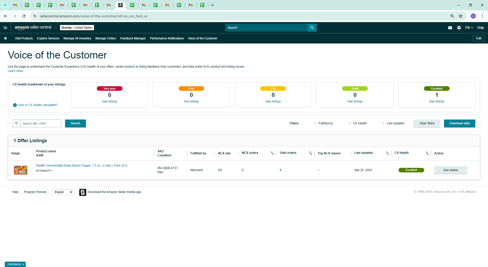The width and height of the screenshot is (488, 267).
Task: Switch marketplace via Bomije United States selector
Action: click(77, 28)
